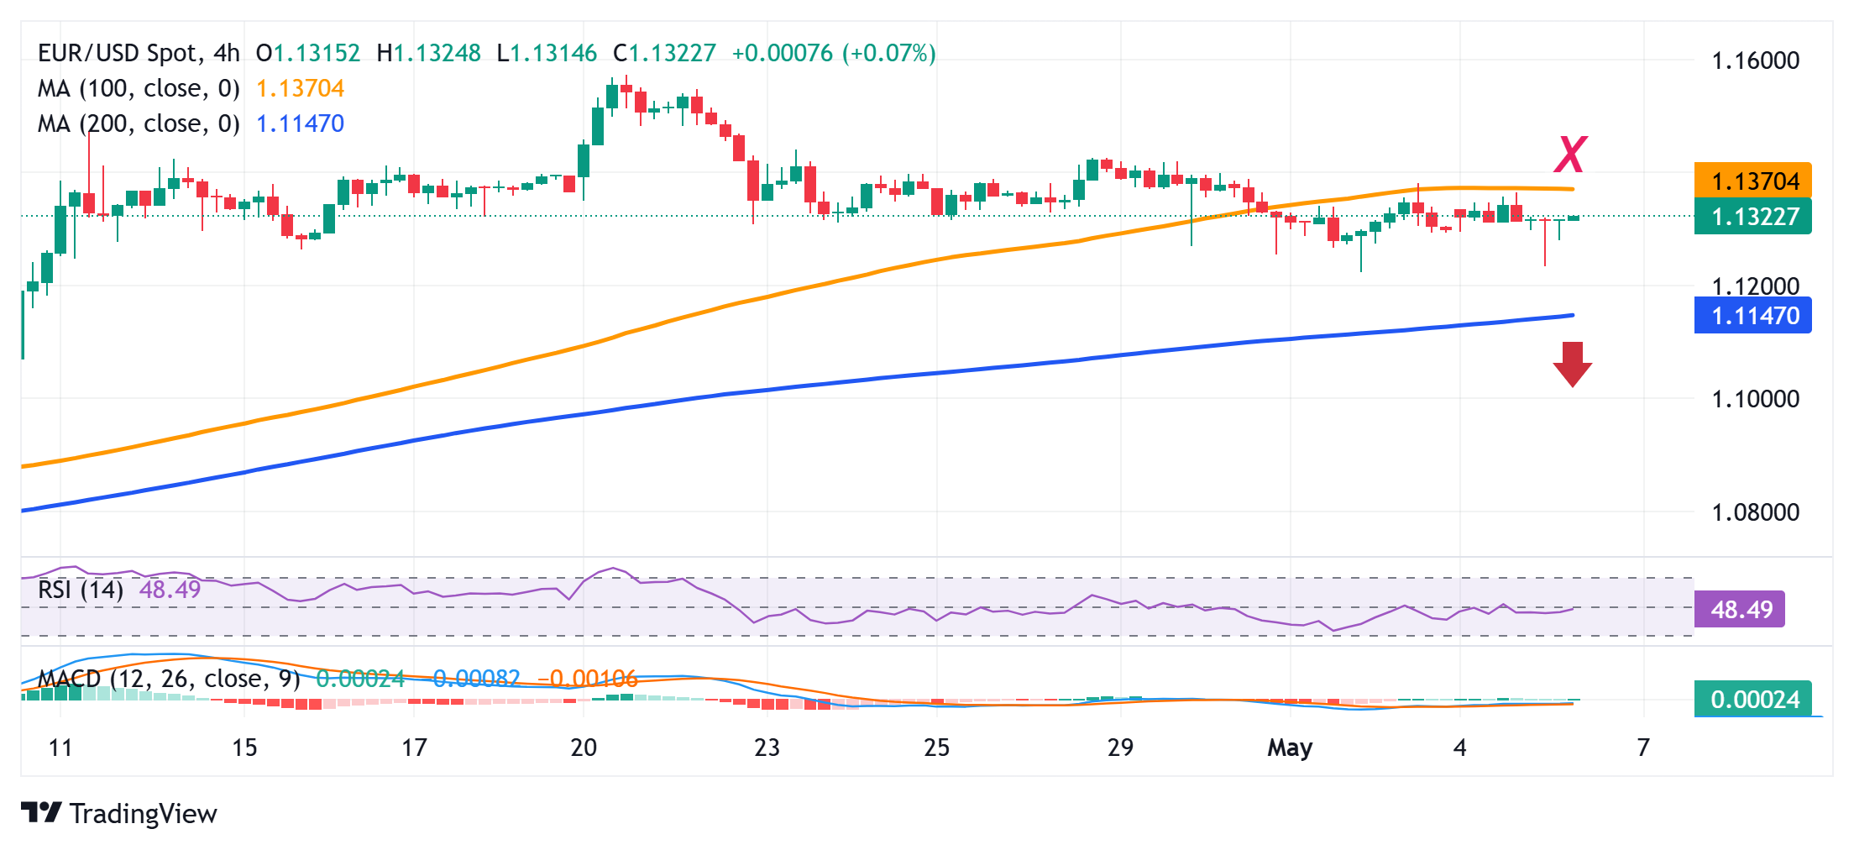Screen dimensions: 1854x850
Task: Click the May label on date axis
Action: [x=1290, y=747]
